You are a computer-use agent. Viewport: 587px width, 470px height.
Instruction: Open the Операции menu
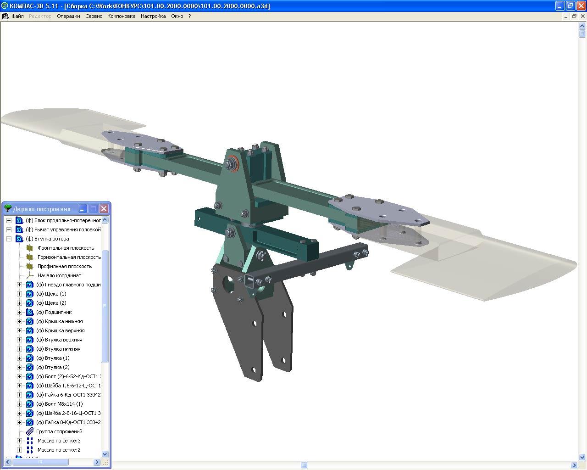(x=68, y=16)
